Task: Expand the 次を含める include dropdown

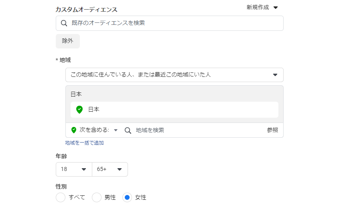Action: point(99,130)
